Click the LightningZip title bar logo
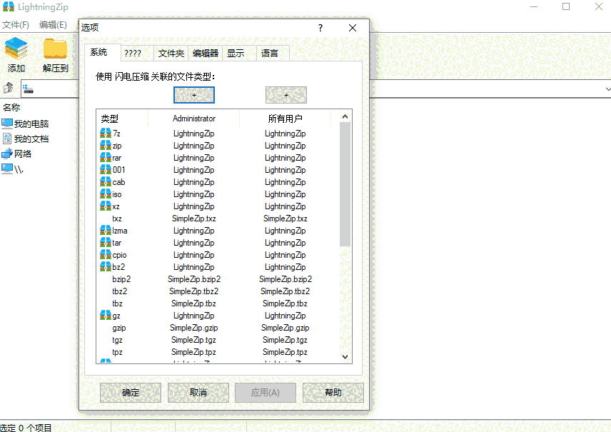Screen dimensions: 611x432 (x=9, y=6)
